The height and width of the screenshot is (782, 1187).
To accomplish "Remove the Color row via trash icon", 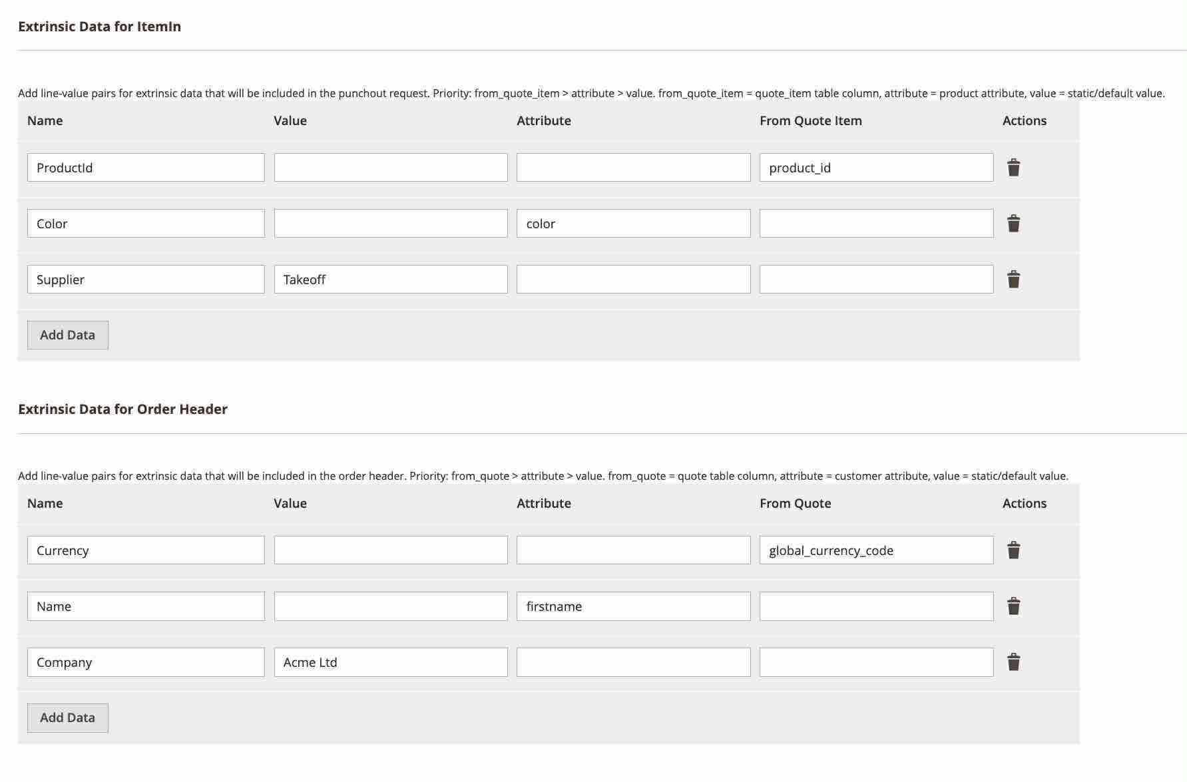I will (1013, 224).
